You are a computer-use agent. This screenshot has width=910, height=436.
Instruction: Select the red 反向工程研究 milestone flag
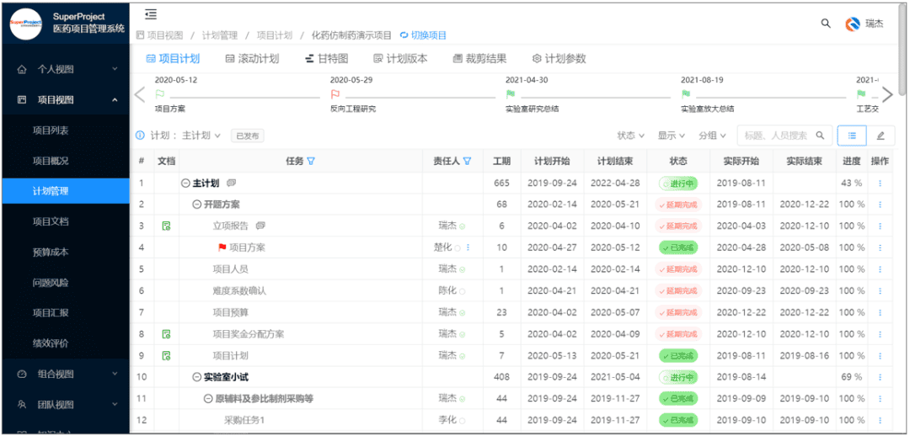335,94
